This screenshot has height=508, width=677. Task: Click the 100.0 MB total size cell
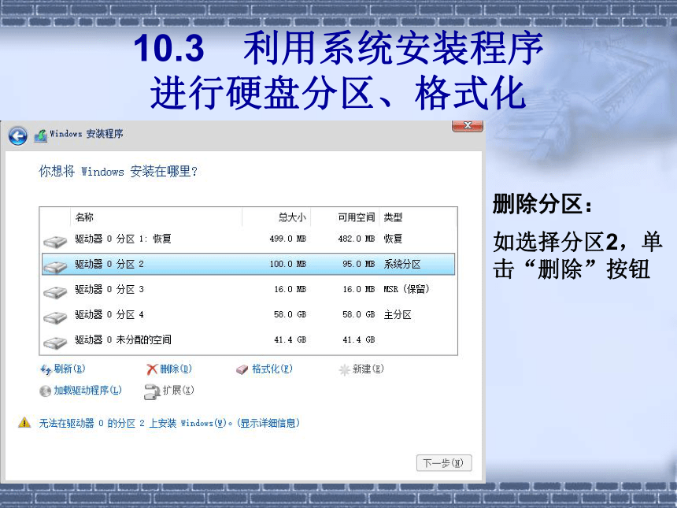click(x=287, y=264)
